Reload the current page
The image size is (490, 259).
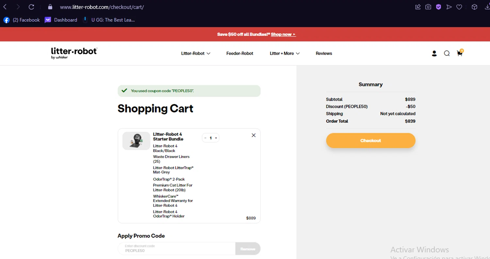coord(31,7)
